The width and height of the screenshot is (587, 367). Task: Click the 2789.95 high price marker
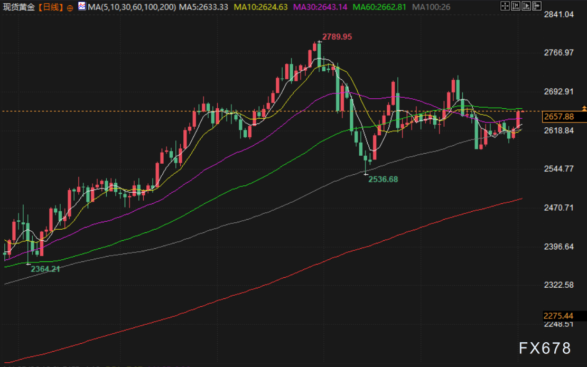pos(337,37)
